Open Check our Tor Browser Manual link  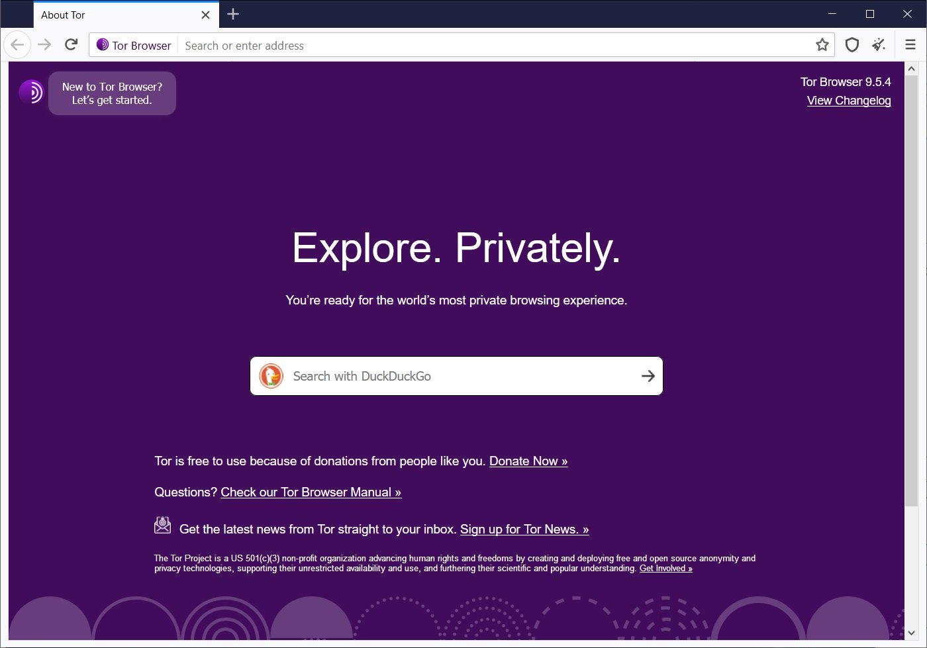coord(311,492)
